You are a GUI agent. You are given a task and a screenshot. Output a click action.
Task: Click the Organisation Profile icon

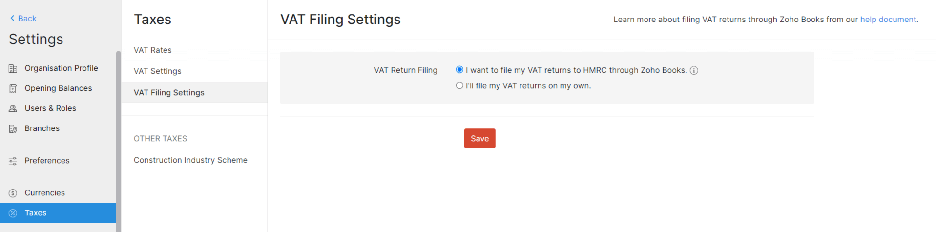click(13, 69)
